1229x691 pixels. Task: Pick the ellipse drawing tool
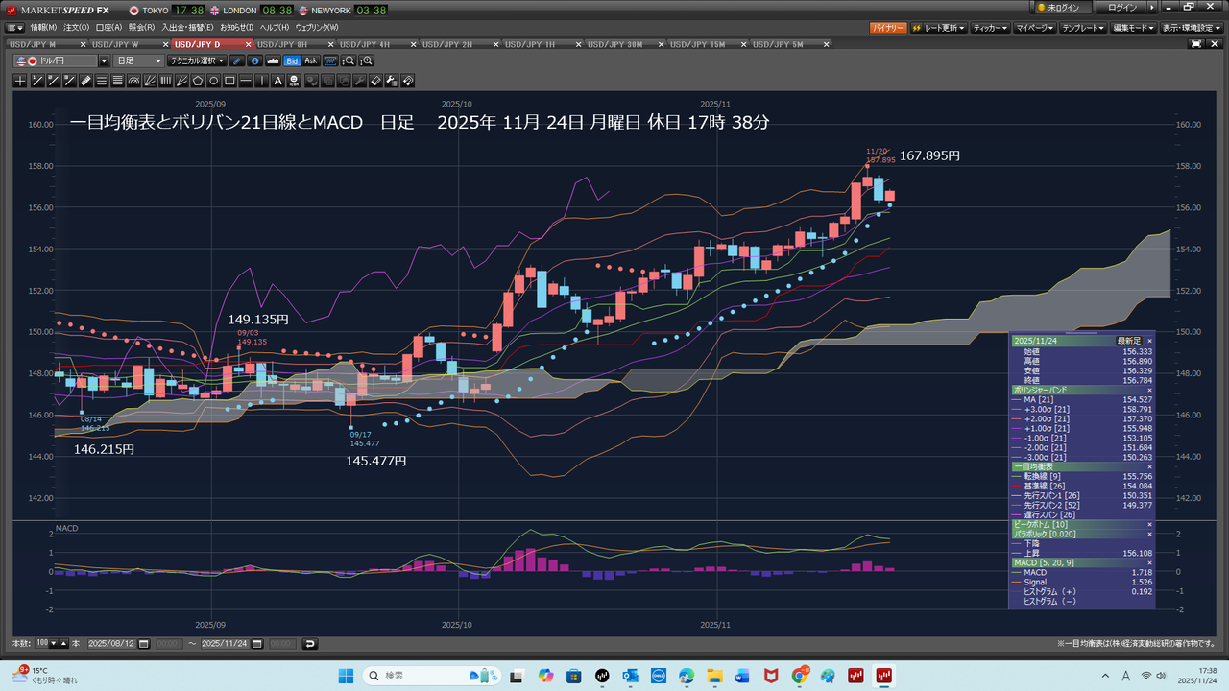213,81
